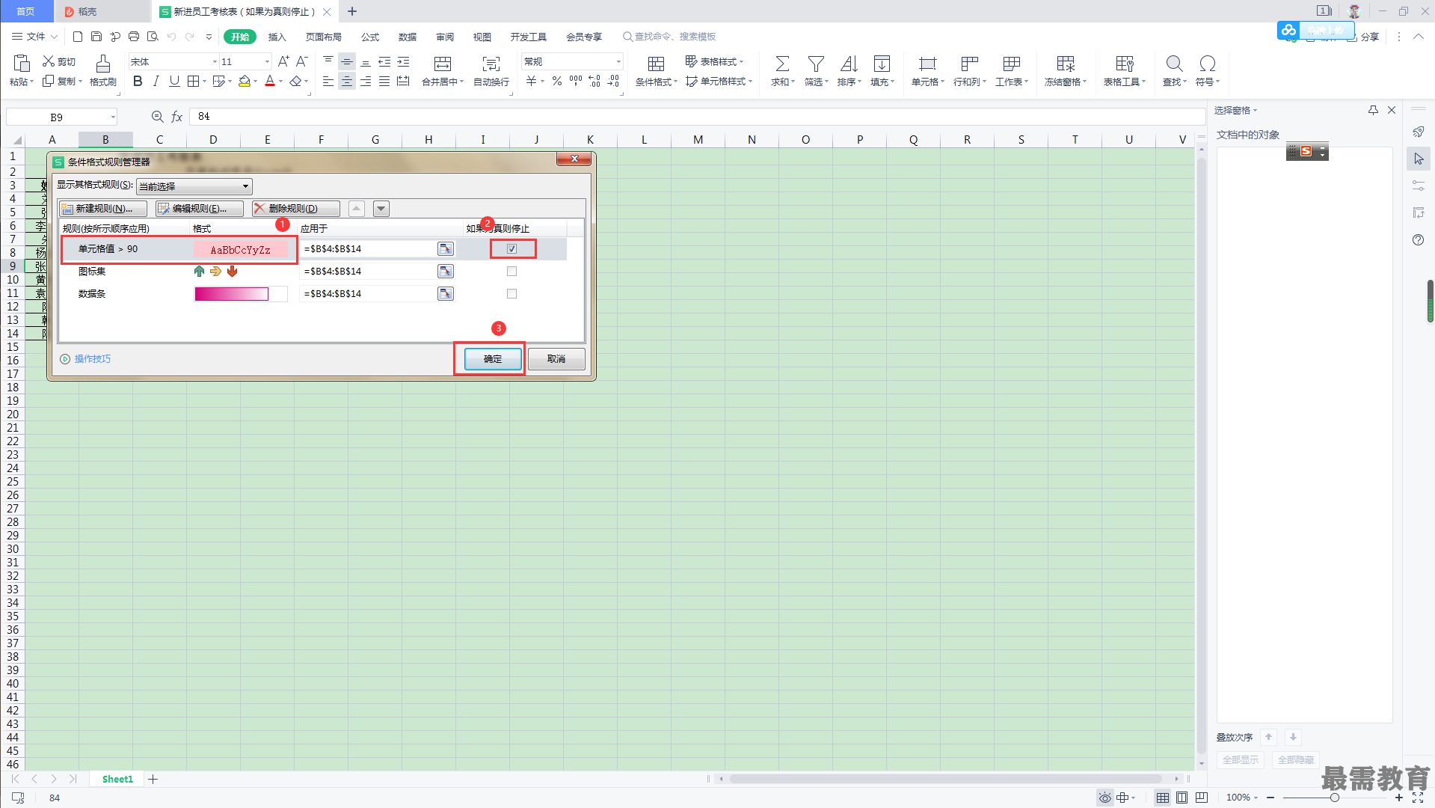Click the range selector icon for 图标集 rule
The height and width of the screenshot is (808, 1435).
click(446, 272)
